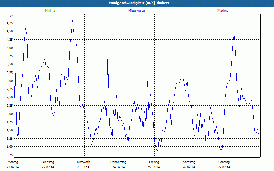Click the 4,75 y-axis value

click(10, 23)
